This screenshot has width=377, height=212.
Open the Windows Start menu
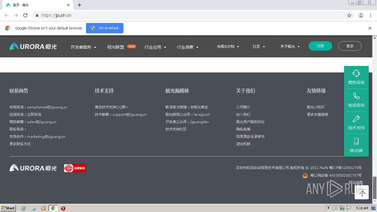click(x=8, y=208)
